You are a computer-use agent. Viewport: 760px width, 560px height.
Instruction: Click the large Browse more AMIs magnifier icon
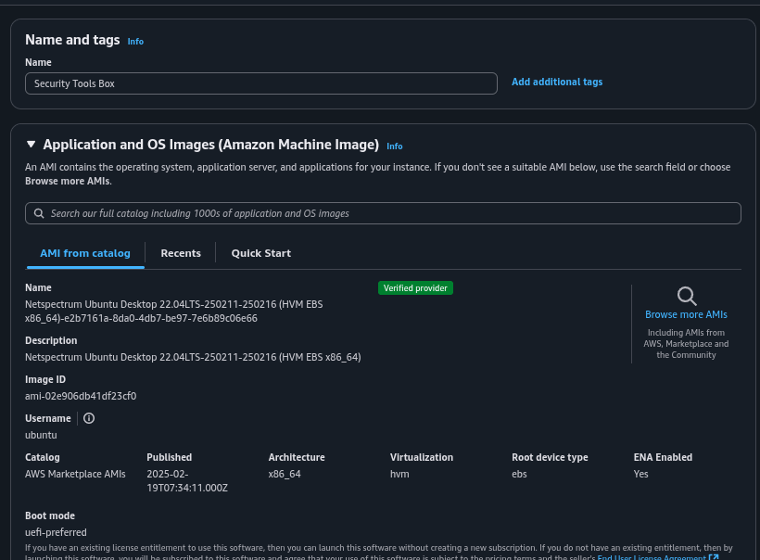tap(687, 296)
